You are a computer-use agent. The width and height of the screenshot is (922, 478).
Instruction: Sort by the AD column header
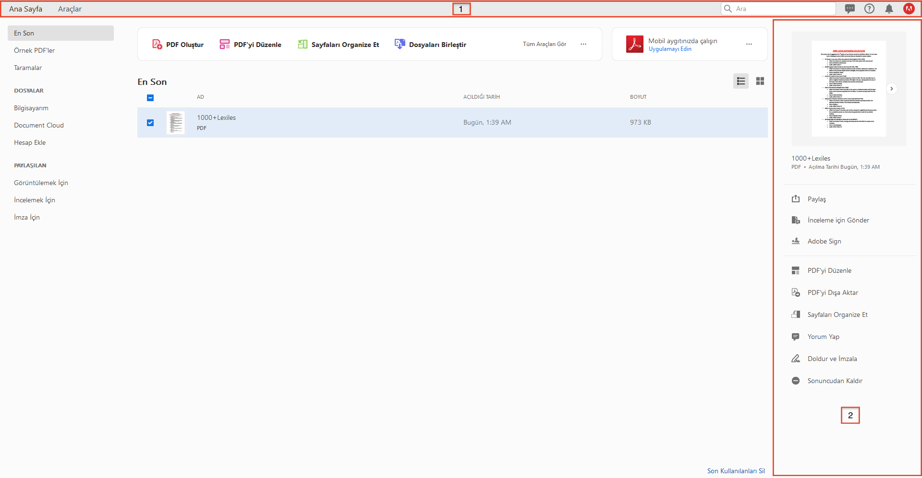pos(200,97)
